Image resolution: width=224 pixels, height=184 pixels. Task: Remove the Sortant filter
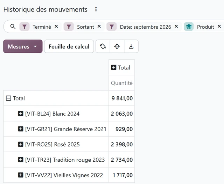point(99,27)
